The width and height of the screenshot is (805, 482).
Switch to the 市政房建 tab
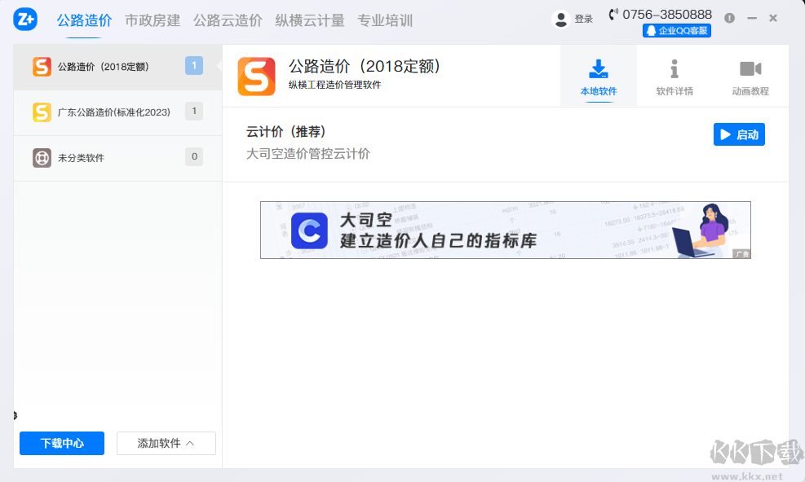(x=153, y=20)
